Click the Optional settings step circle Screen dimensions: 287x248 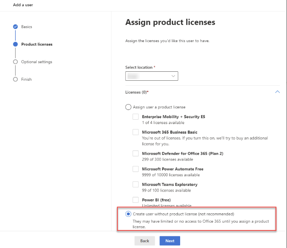15,62
